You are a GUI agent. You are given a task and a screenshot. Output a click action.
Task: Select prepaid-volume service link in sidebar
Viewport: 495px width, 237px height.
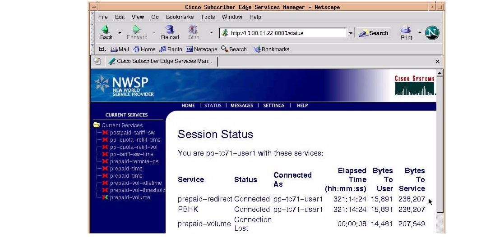[x=130, y=197]
